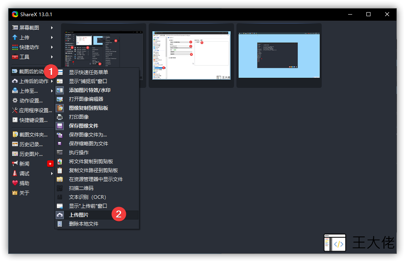Select the light blue desktop thumbnail
Viewport: 405px width, 262px height.
(279, 55)
